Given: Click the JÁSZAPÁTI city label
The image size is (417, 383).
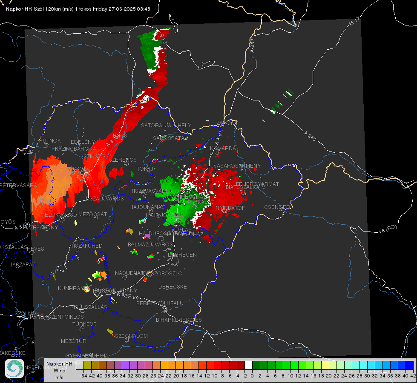Looking at the screenshot, I should click(23, 264).
